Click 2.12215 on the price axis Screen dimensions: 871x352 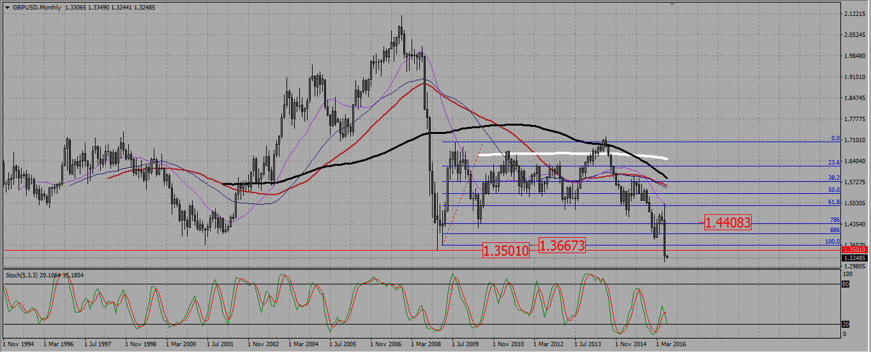click(856, 13)
